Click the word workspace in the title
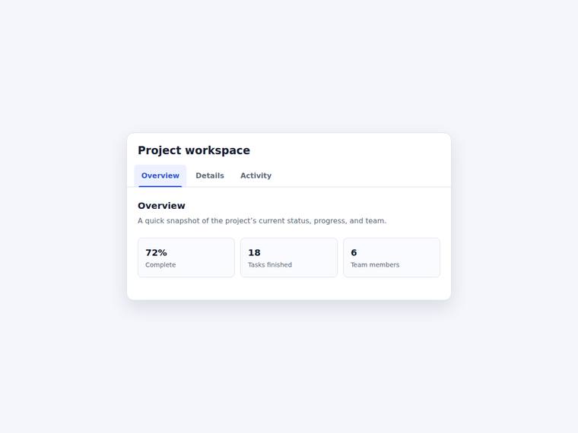578x433 pixels. (218, 150)
